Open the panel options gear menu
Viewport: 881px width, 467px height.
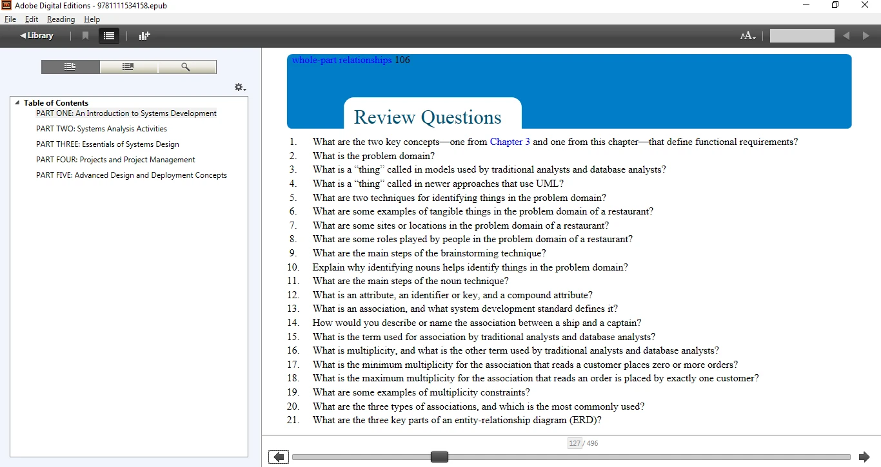[240, 87]
